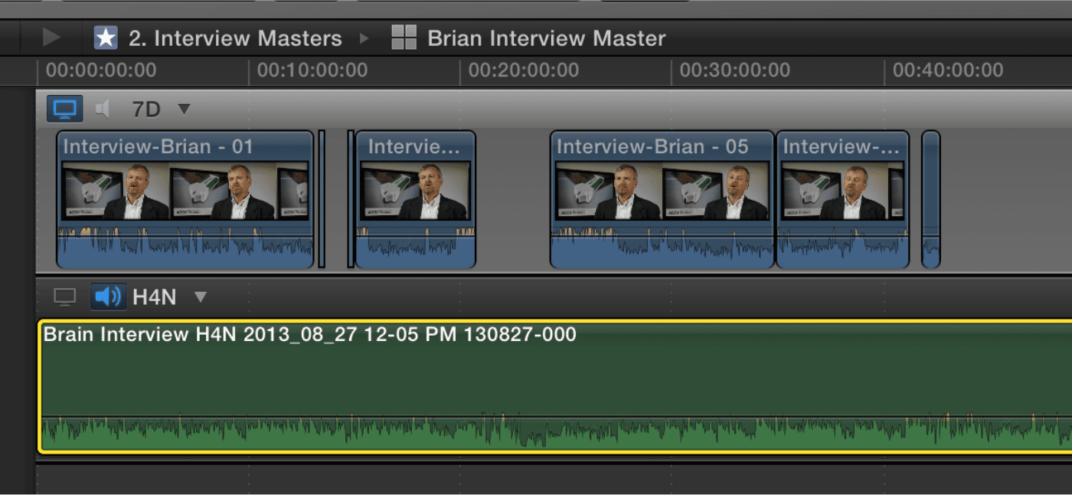Image resolution: width=1072 pixels, height=495 pixels.
Task: Enable audio monitoring for the 7D angle
Action: click(x=103, y=109)
